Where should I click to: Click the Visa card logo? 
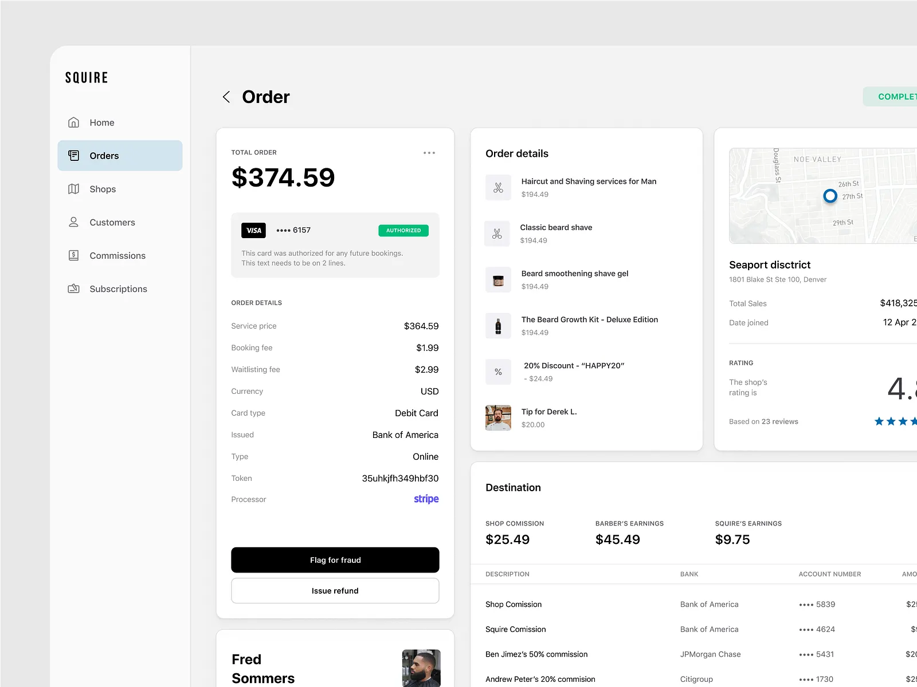tap(253, 230)
